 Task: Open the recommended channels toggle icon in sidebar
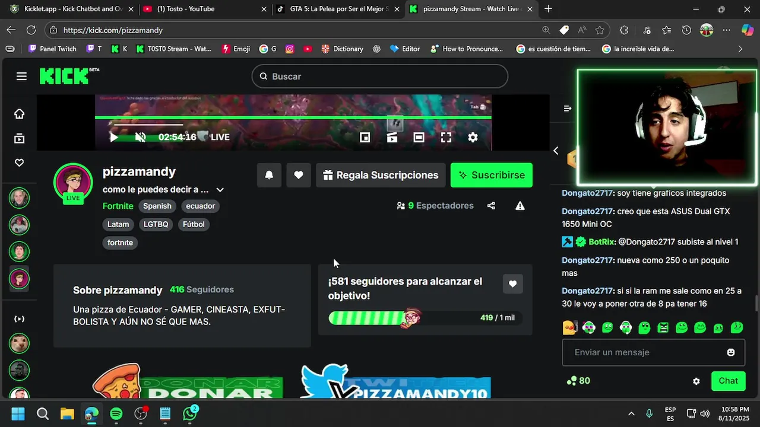[x=20, y=319]
